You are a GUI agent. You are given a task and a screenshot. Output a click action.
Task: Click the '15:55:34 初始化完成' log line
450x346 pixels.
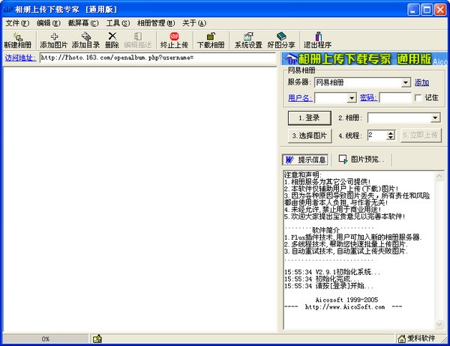pyautogui.click(x=322, y=279)
